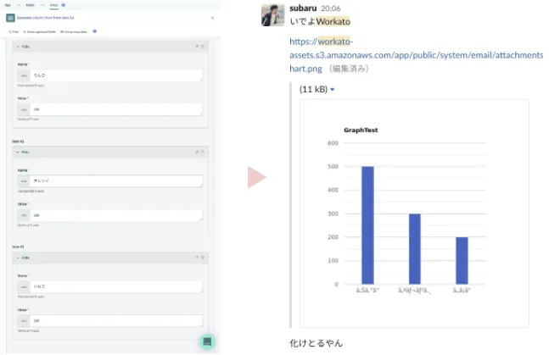Switch to the Action tab
The image size is (549, 355).
pos(30,5)
